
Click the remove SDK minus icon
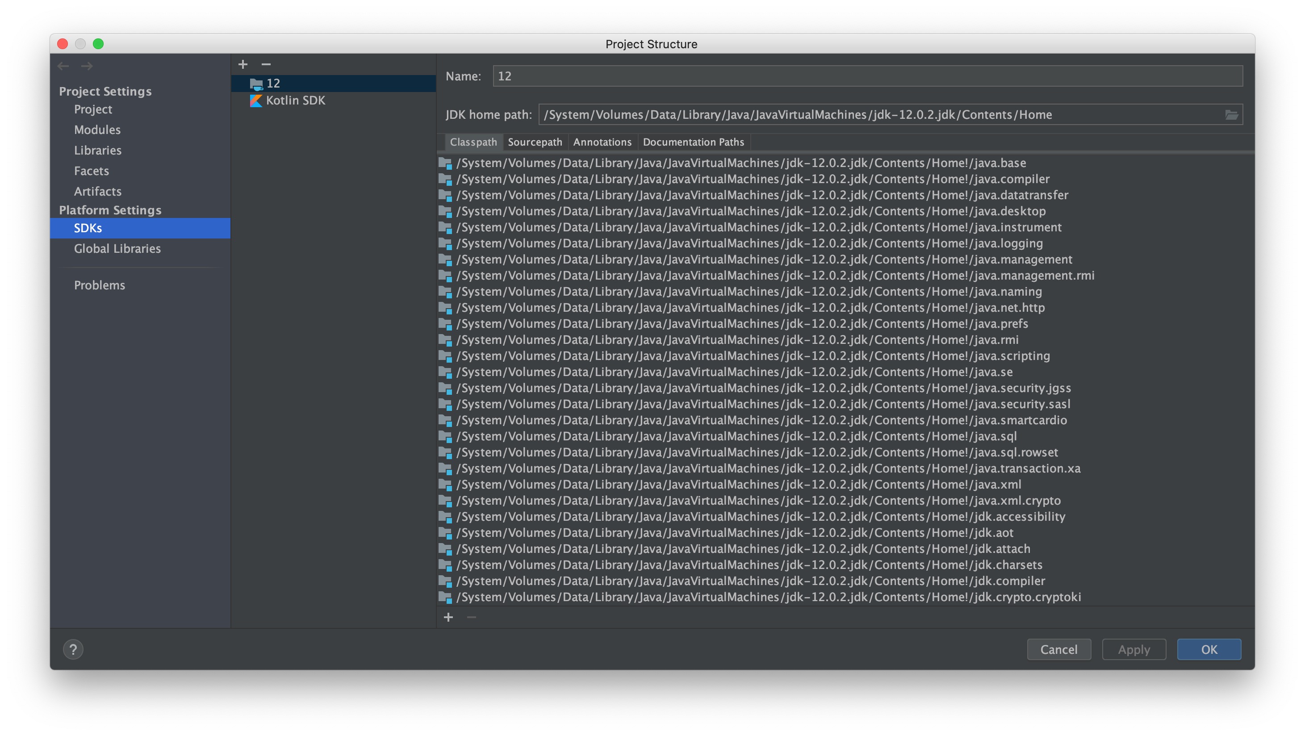(266, 64)
